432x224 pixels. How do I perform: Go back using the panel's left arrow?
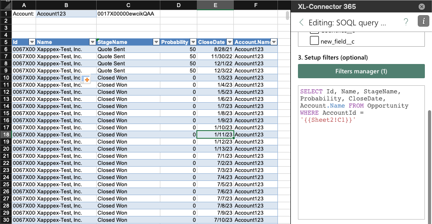302,23
